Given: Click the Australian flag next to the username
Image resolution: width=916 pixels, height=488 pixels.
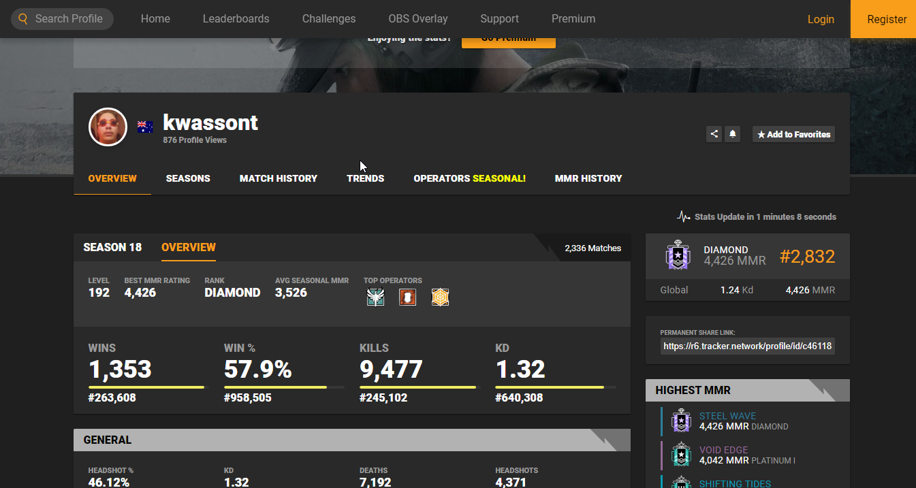Looking at the screenshot, I should click(x=145, y=127).
